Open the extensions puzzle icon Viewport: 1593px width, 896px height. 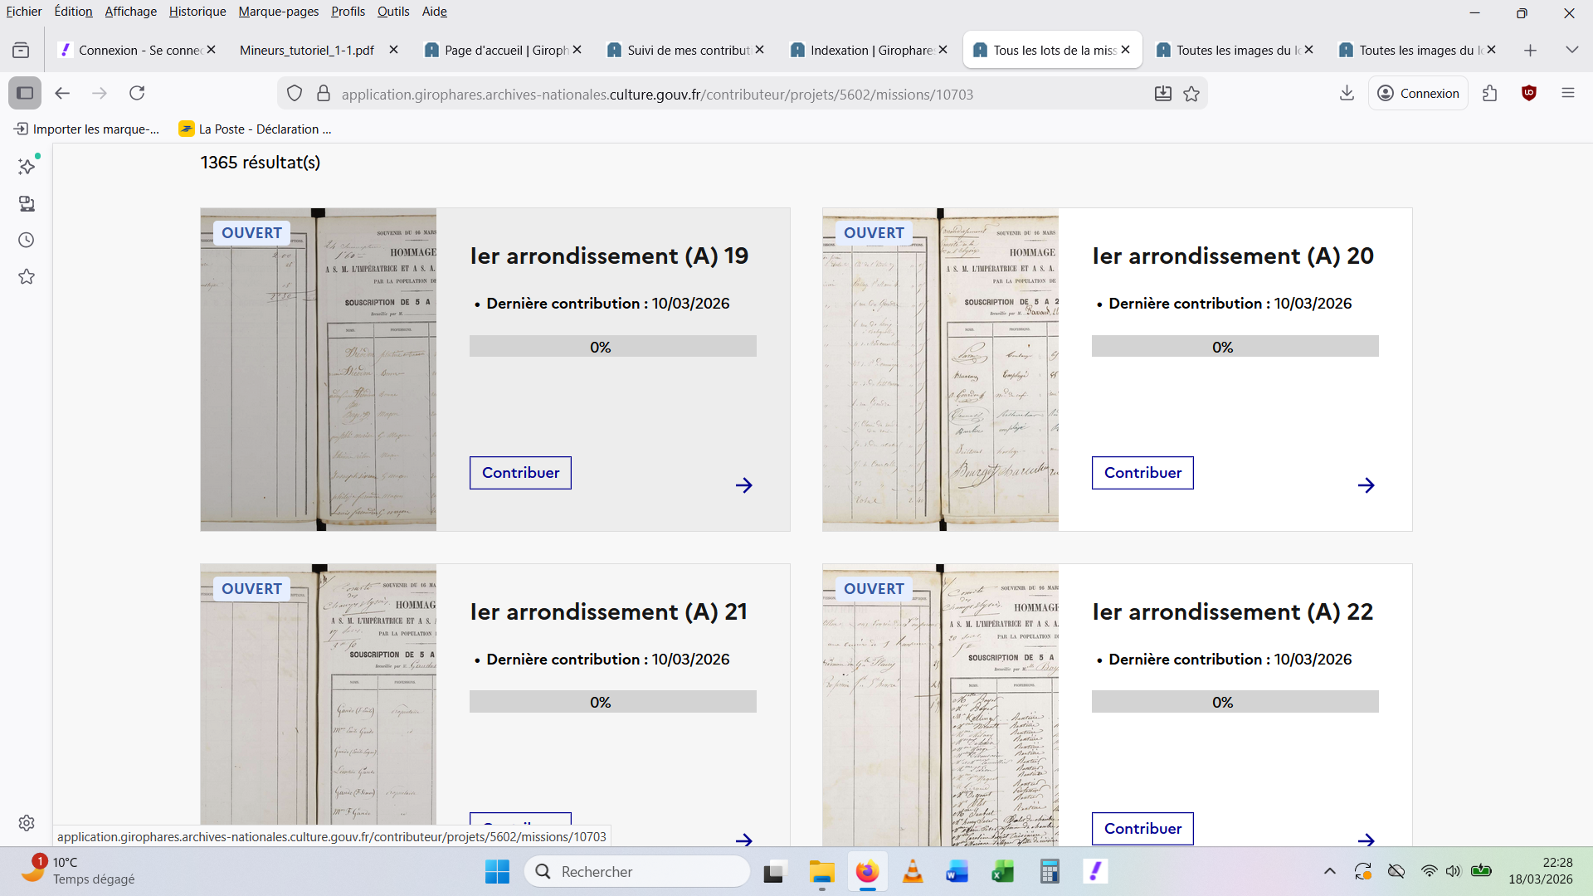pos(1490,93)
